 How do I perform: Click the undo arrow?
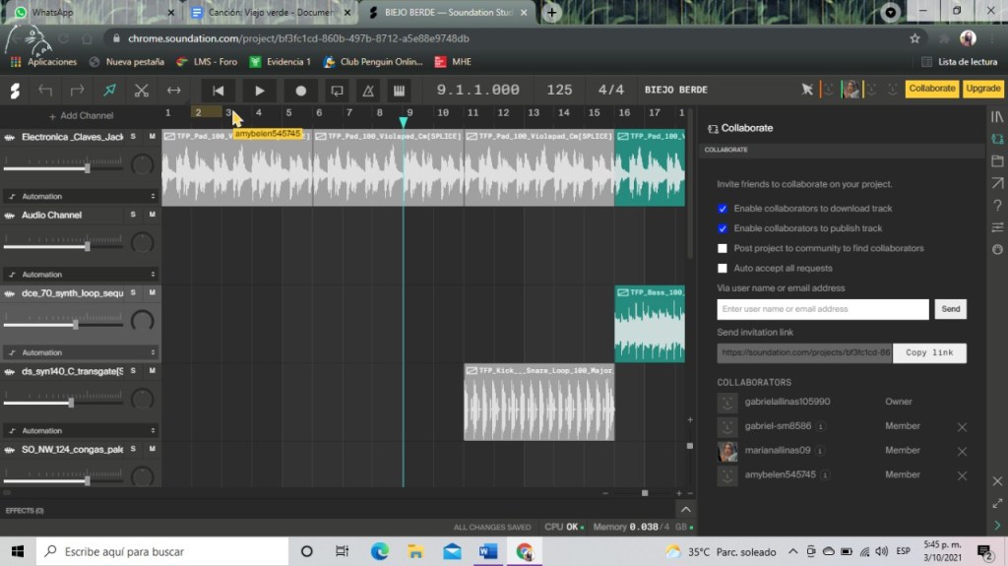tap(45, 90)
